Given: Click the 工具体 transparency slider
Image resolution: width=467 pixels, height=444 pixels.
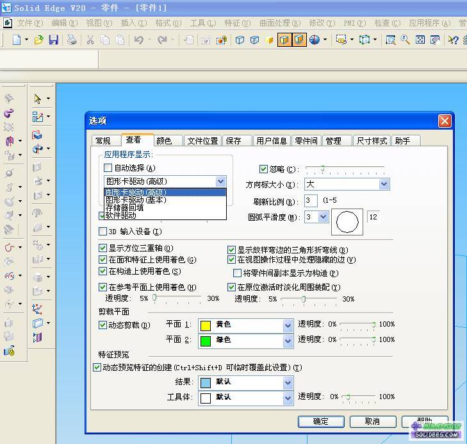Looking at the screenshot, I should pyautogui.click(x=359, y=397).
